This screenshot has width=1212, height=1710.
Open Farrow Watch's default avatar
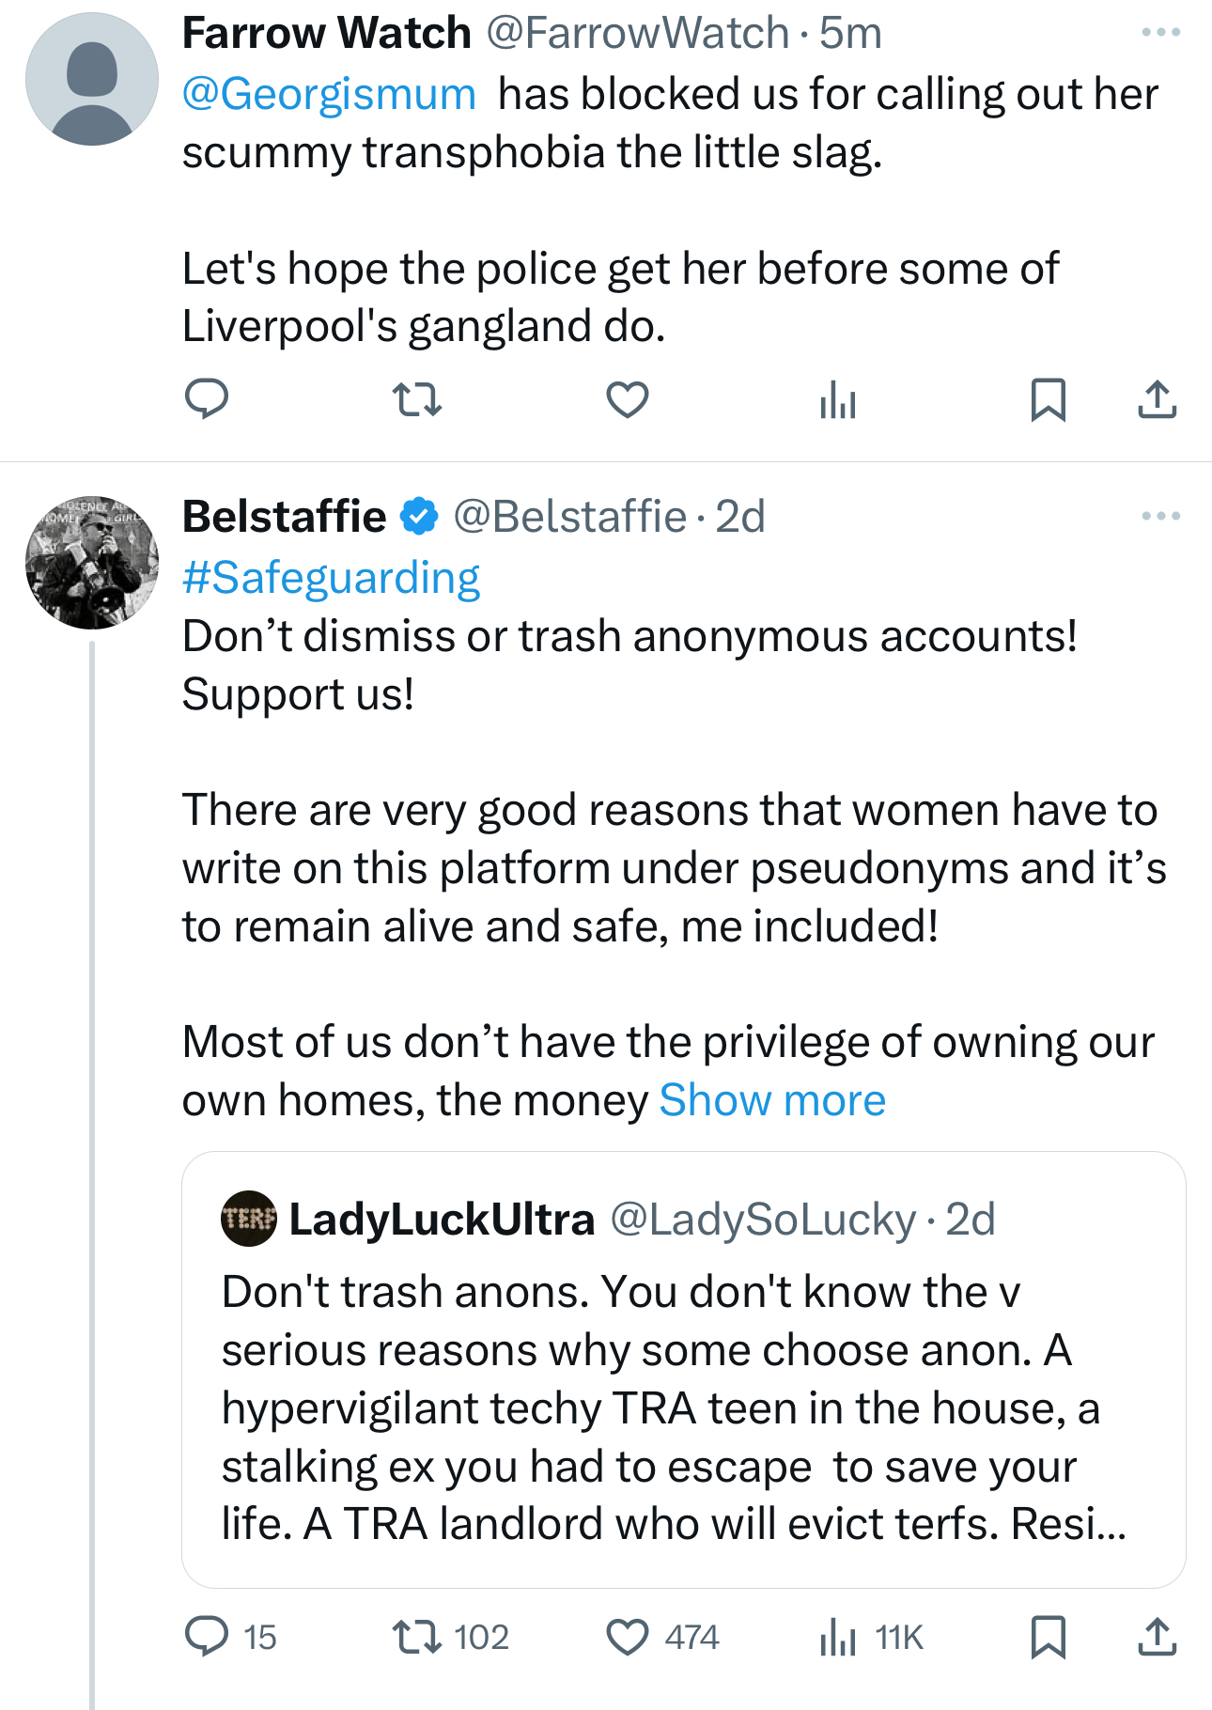tap(92, 79)
